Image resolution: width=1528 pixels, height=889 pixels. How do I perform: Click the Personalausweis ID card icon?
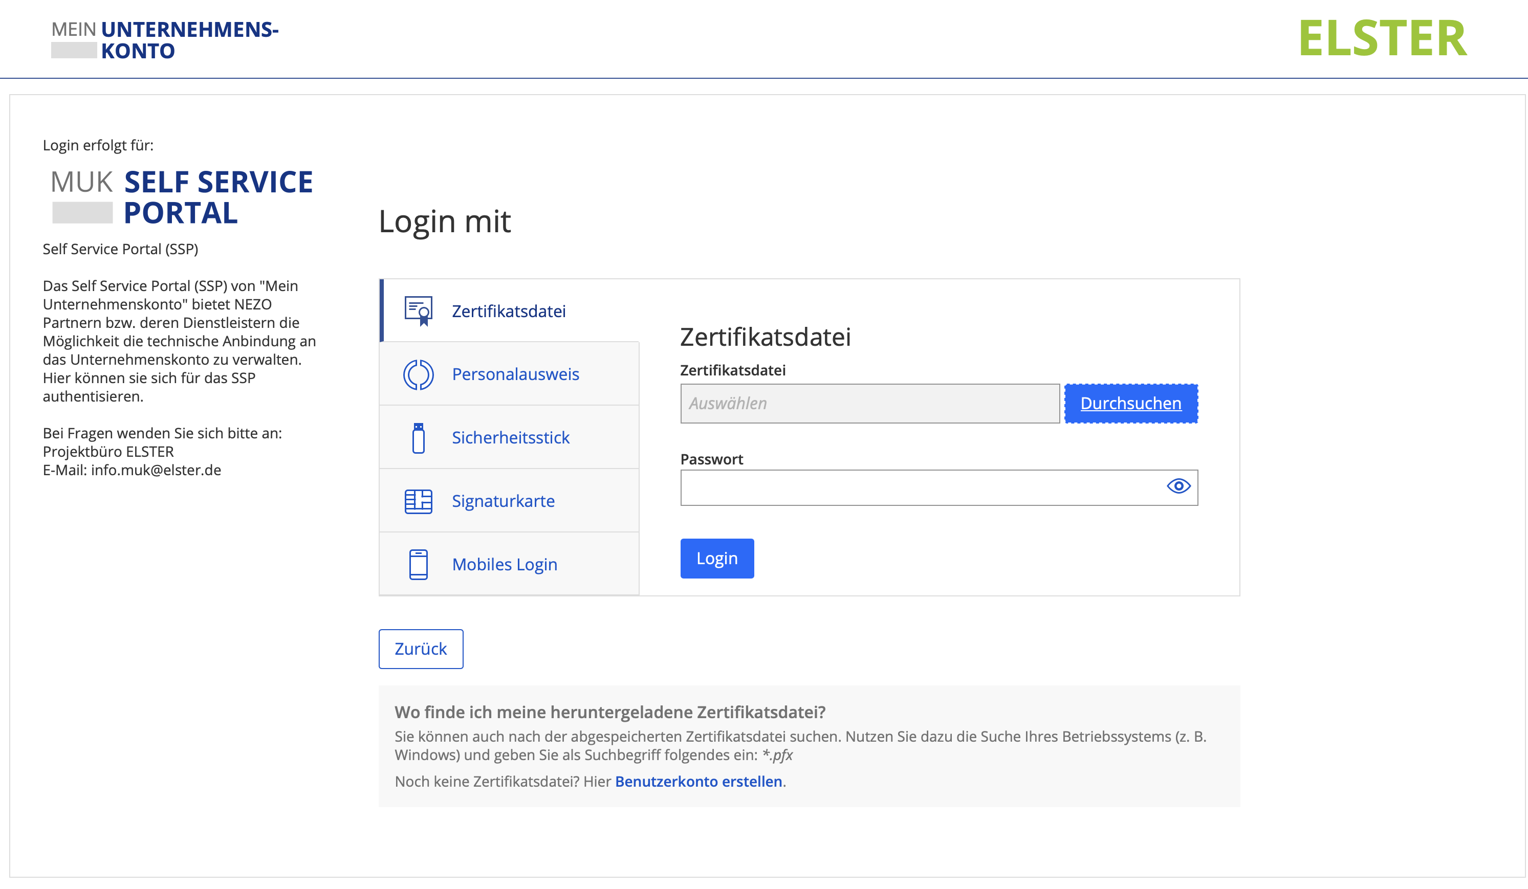pyautogui.click(x=419, y=374)
